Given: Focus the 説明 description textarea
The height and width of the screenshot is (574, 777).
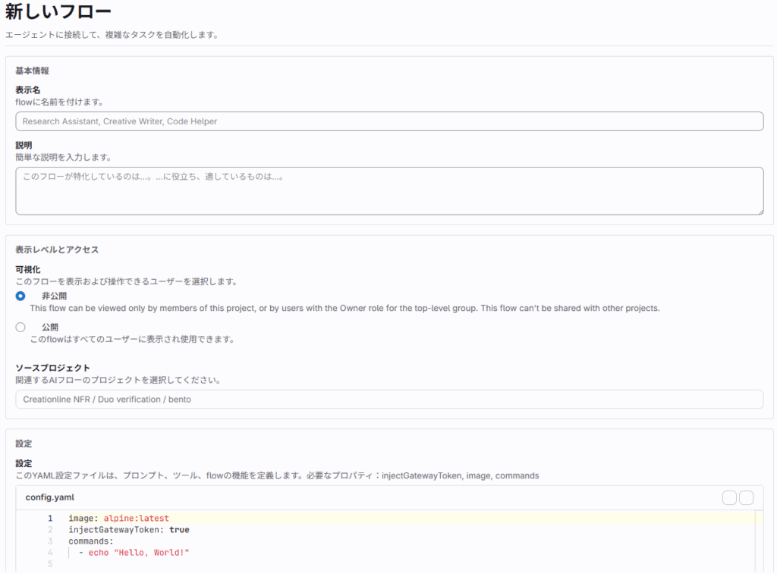Looking at the screenshot, I should pos(388,190).
